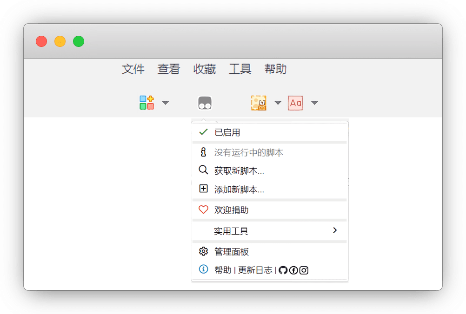Expand the 实用工具 submenu chevron
Screen dimensions: 466x314
[x=335, y=230]
